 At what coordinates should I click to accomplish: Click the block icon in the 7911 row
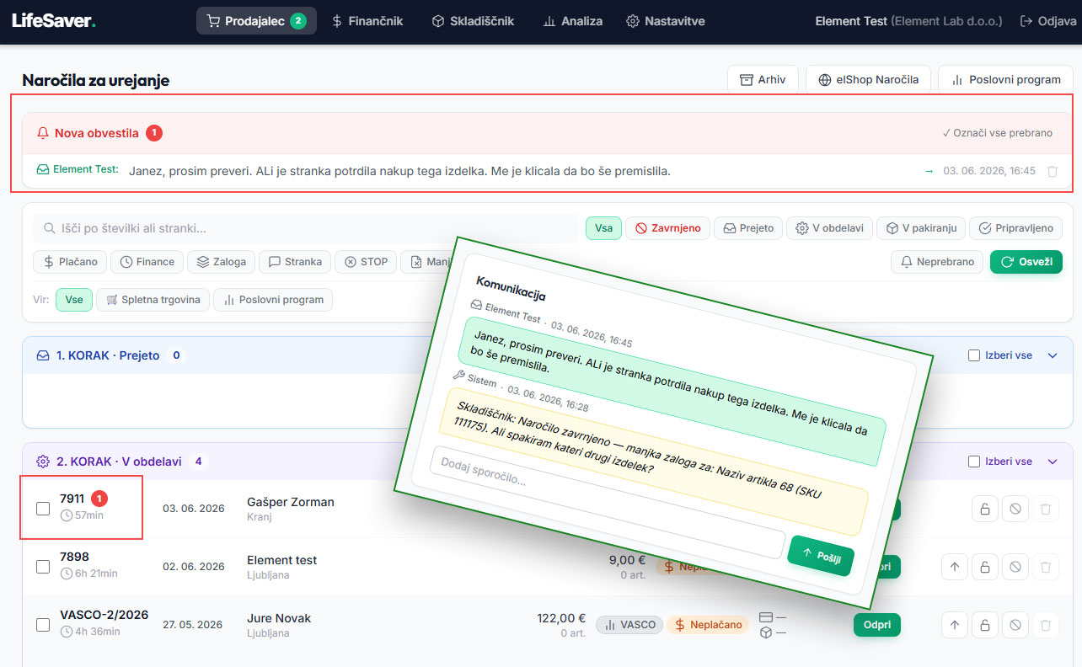[x=1015, y=509]
